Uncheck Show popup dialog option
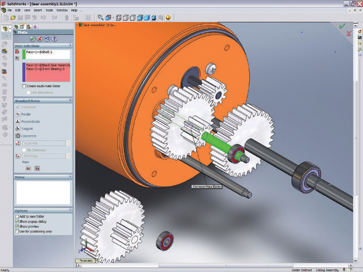 click(17, 222)
